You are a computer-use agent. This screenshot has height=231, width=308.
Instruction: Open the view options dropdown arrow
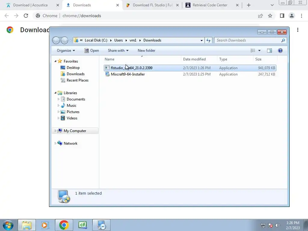tap(259, 51)
